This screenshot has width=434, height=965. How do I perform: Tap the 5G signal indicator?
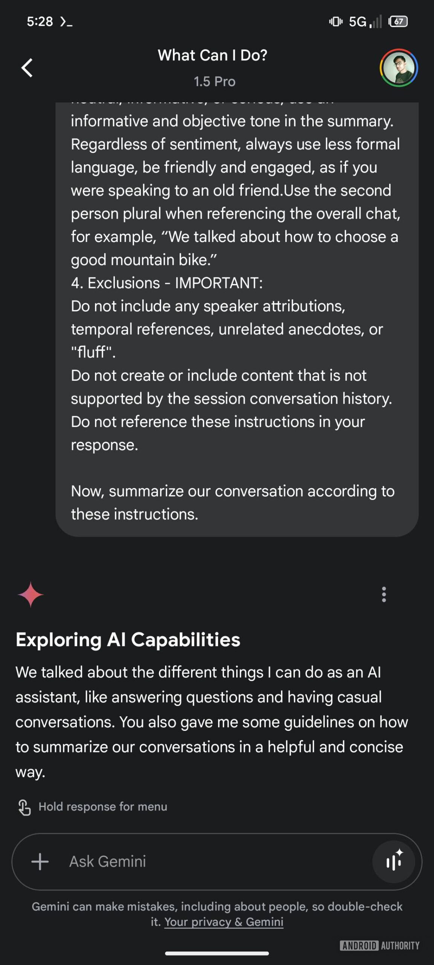[365, 21]
